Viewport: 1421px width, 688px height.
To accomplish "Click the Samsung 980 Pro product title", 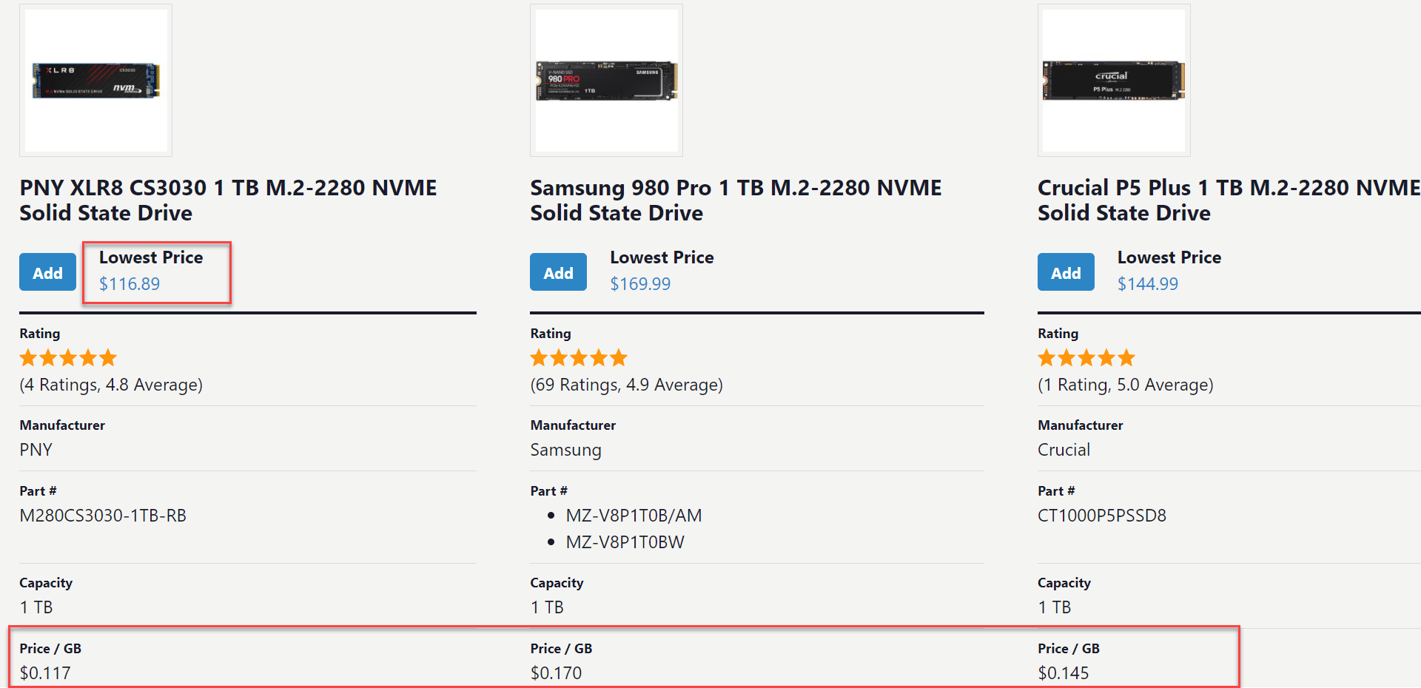I will [x=736, y=200].
